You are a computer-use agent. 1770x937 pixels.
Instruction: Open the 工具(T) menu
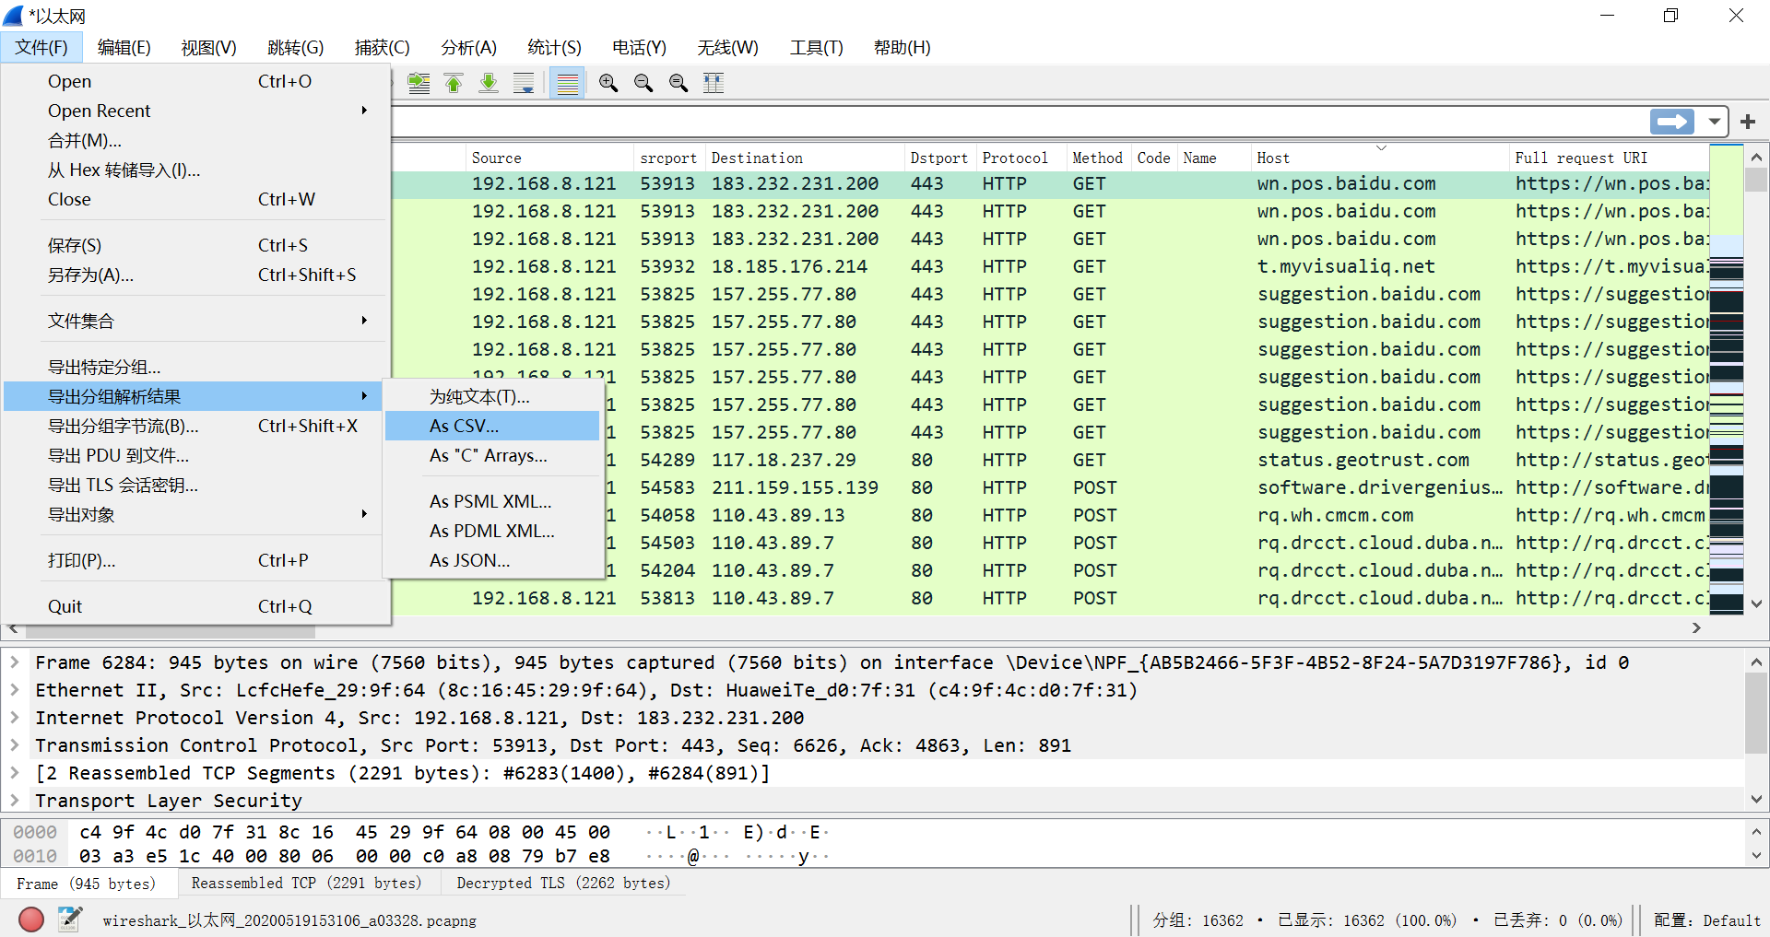(x=817, y=47)
